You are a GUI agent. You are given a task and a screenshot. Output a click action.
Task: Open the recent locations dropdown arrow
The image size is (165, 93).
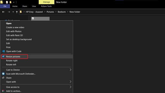[x=13, y=12]
